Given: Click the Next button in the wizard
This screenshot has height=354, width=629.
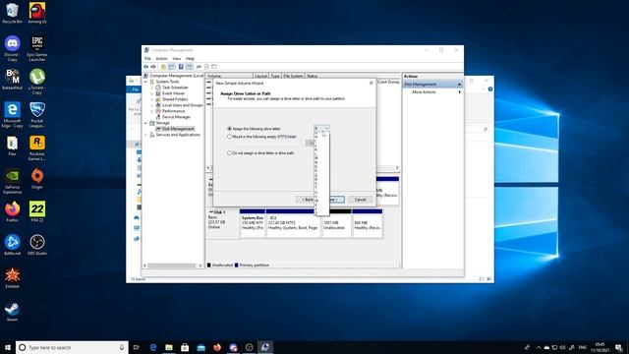Looking at the screenshot, I should pyautogui.click(x=336, y=200).
